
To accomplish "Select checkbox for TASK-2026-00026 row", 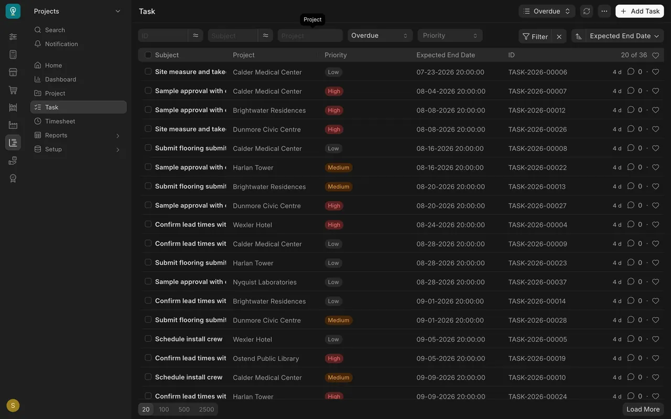I will [148, 129].
